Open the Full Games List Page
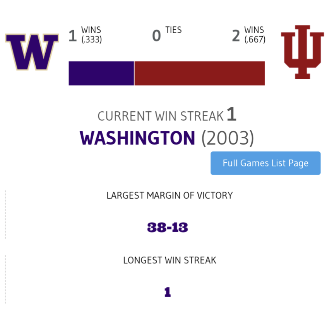Viewport: 334px width, 318px height. pos(265,163)
